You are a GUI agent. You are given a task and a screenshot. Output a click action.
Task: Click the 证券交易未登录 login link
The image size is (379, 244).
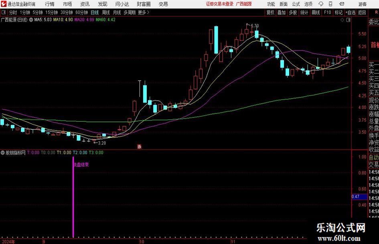point(220,4)
